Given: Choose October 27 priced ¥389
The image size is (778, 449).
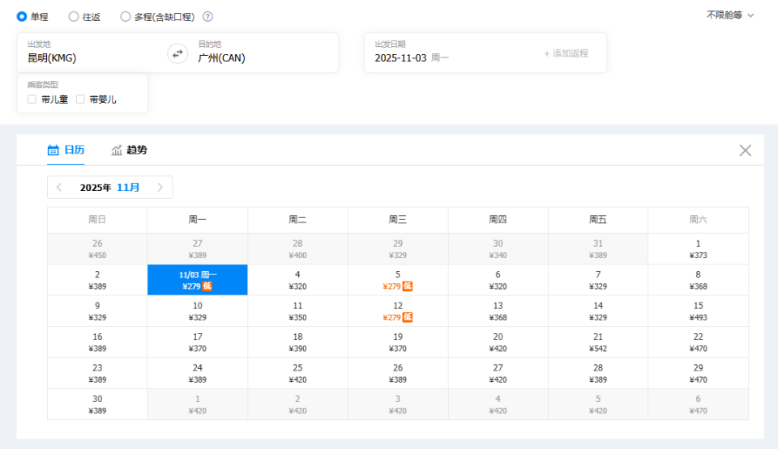Looking at the screenshot, I should coord(198,249).
